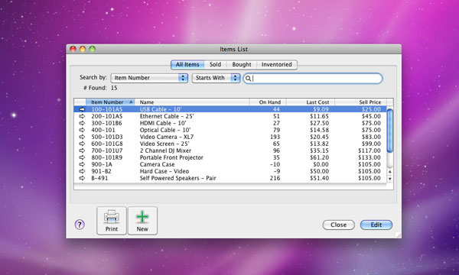Click the arrow icon for item 900-1A
459x275 pixels.
(x=82, y=164)
